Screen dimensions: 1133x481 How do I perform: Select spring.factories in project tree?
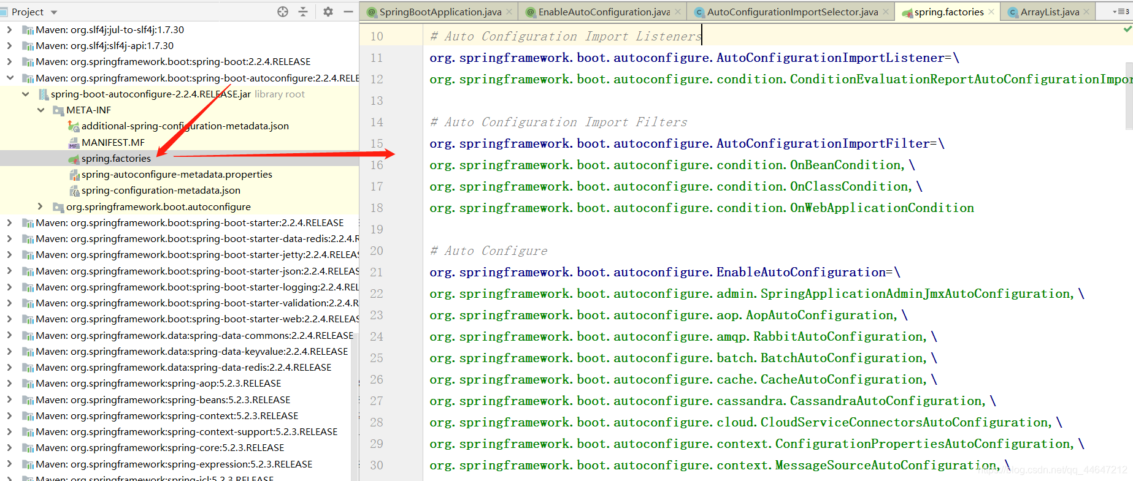[x=116, y=158]
